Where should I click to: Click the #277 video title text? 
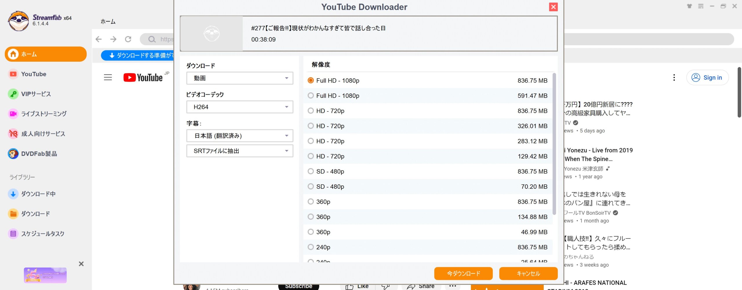coord(318,28)
